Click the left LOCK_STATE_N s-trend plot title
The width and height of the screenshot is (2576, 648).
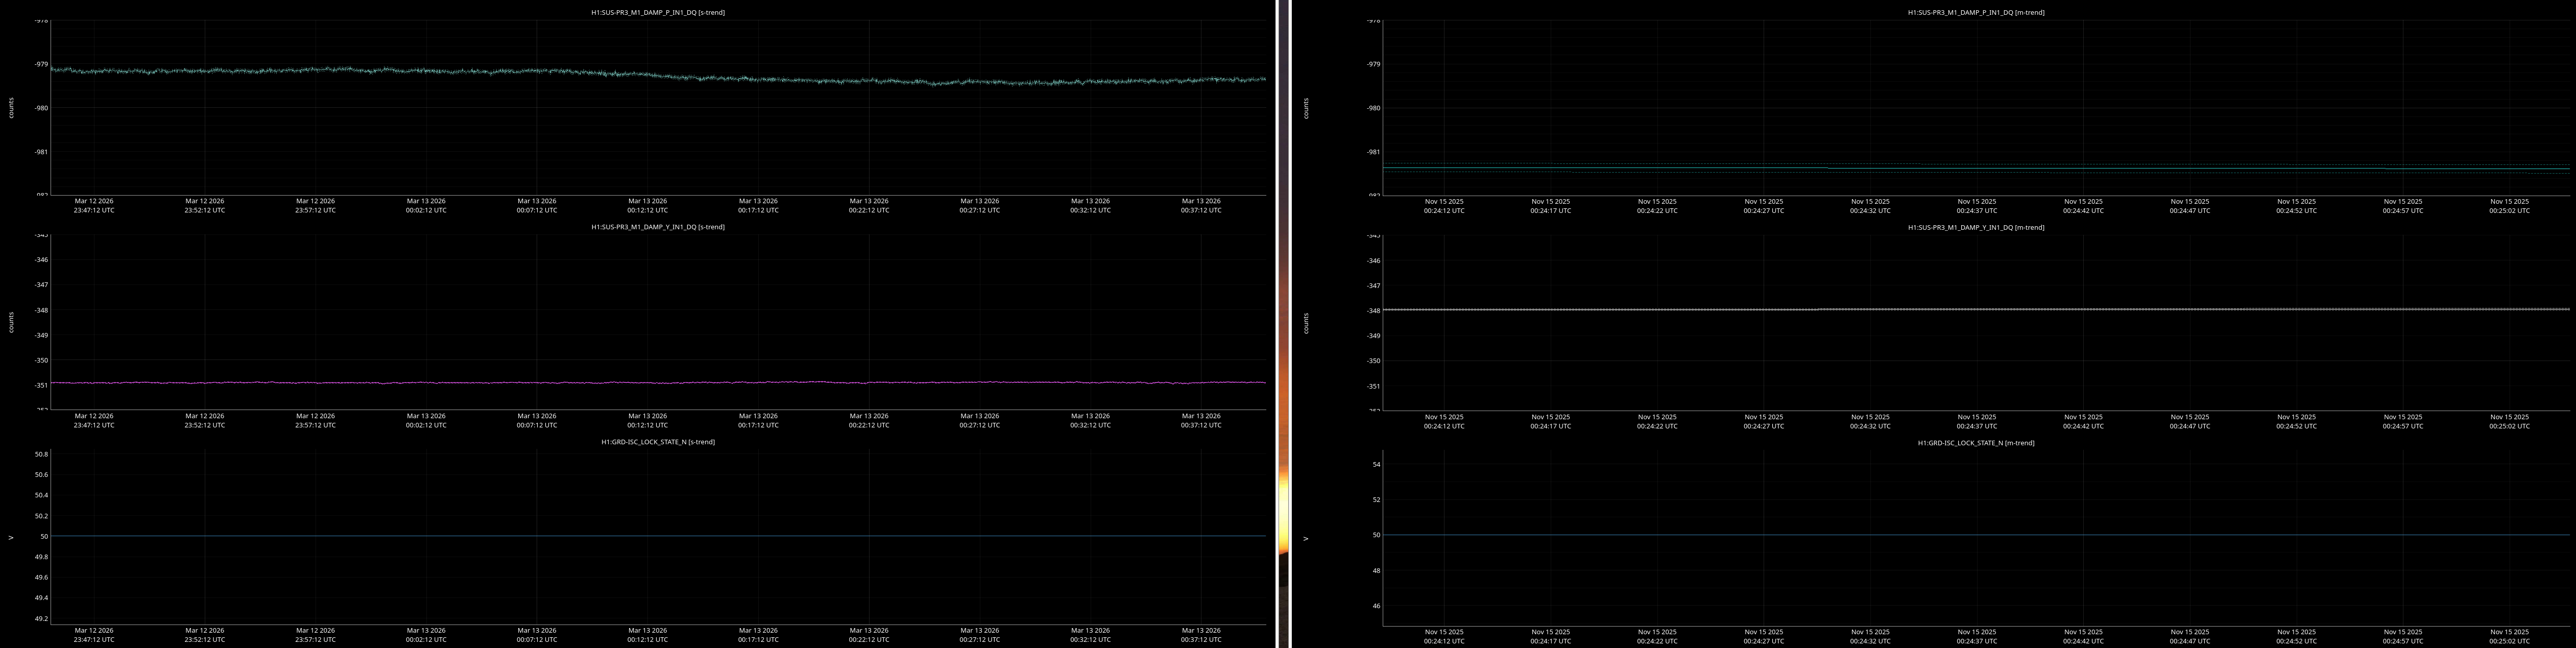point(657,442)
